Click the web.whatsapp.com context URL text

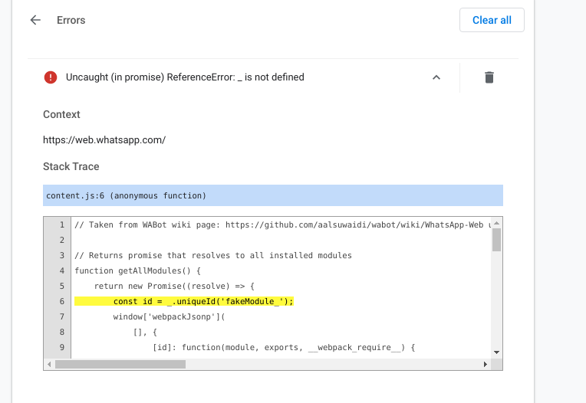(x=104, y=140)
